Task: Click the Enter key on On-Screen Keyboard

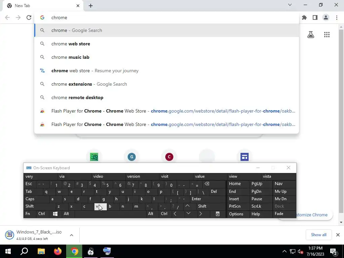Action: [208, 199]
